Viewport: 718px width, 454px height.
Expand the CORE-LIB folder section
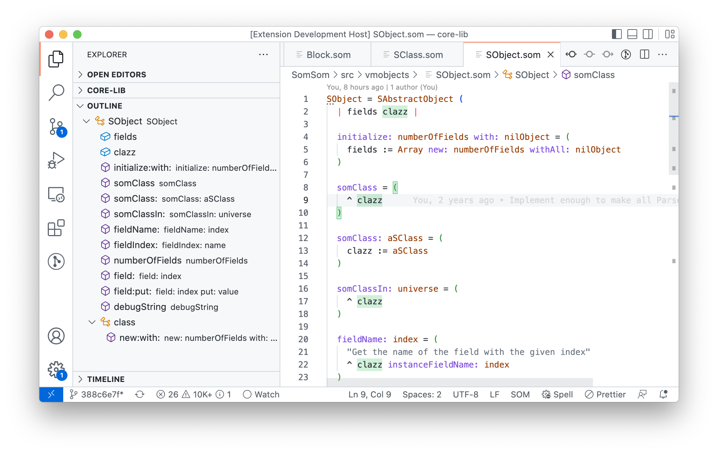coord(176,90)
